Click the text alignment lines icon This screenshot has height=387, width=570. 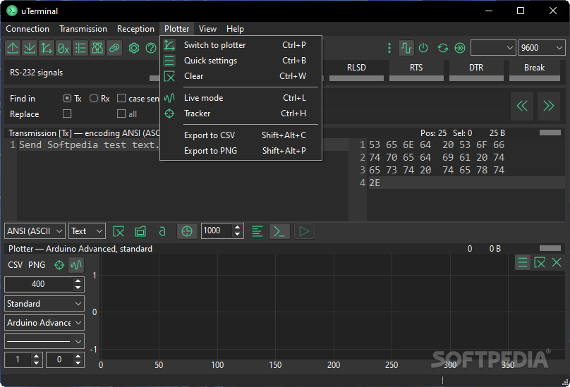tap(257, 231)
